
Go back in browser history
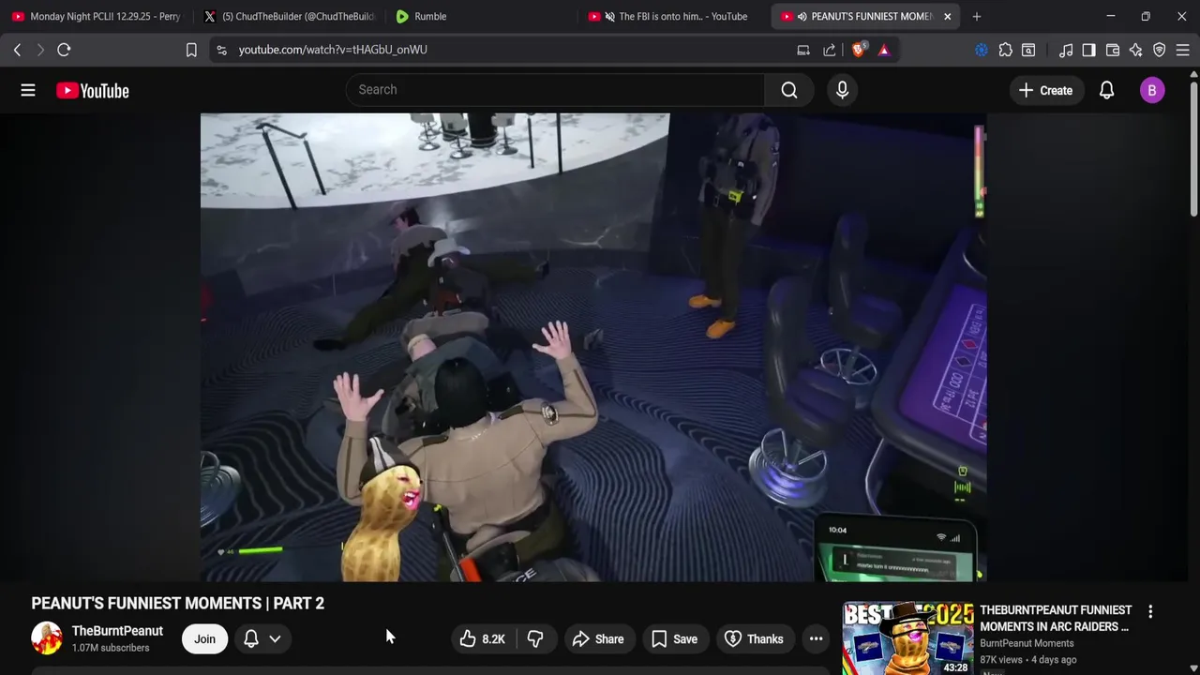pyautogui.click(x=17, y=50)
